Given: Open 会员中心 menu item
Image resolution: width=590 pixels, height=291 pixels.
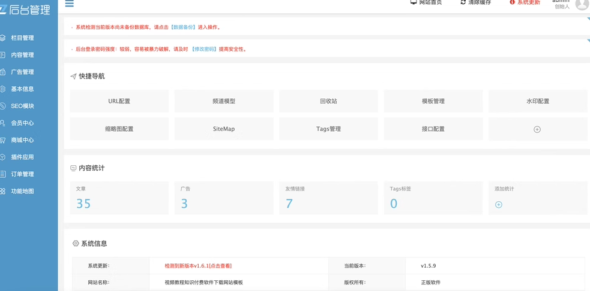Looking at the screenshot, I should coord(23,123).
